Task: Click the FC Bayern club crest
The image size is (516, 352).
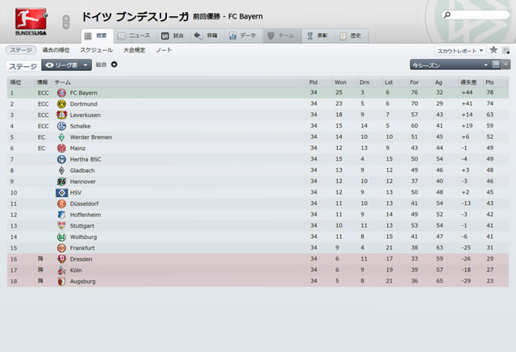Action: point(61,93)
